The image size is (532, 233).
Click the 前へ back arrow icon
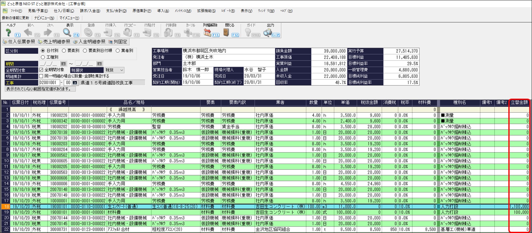click(28, 32)
